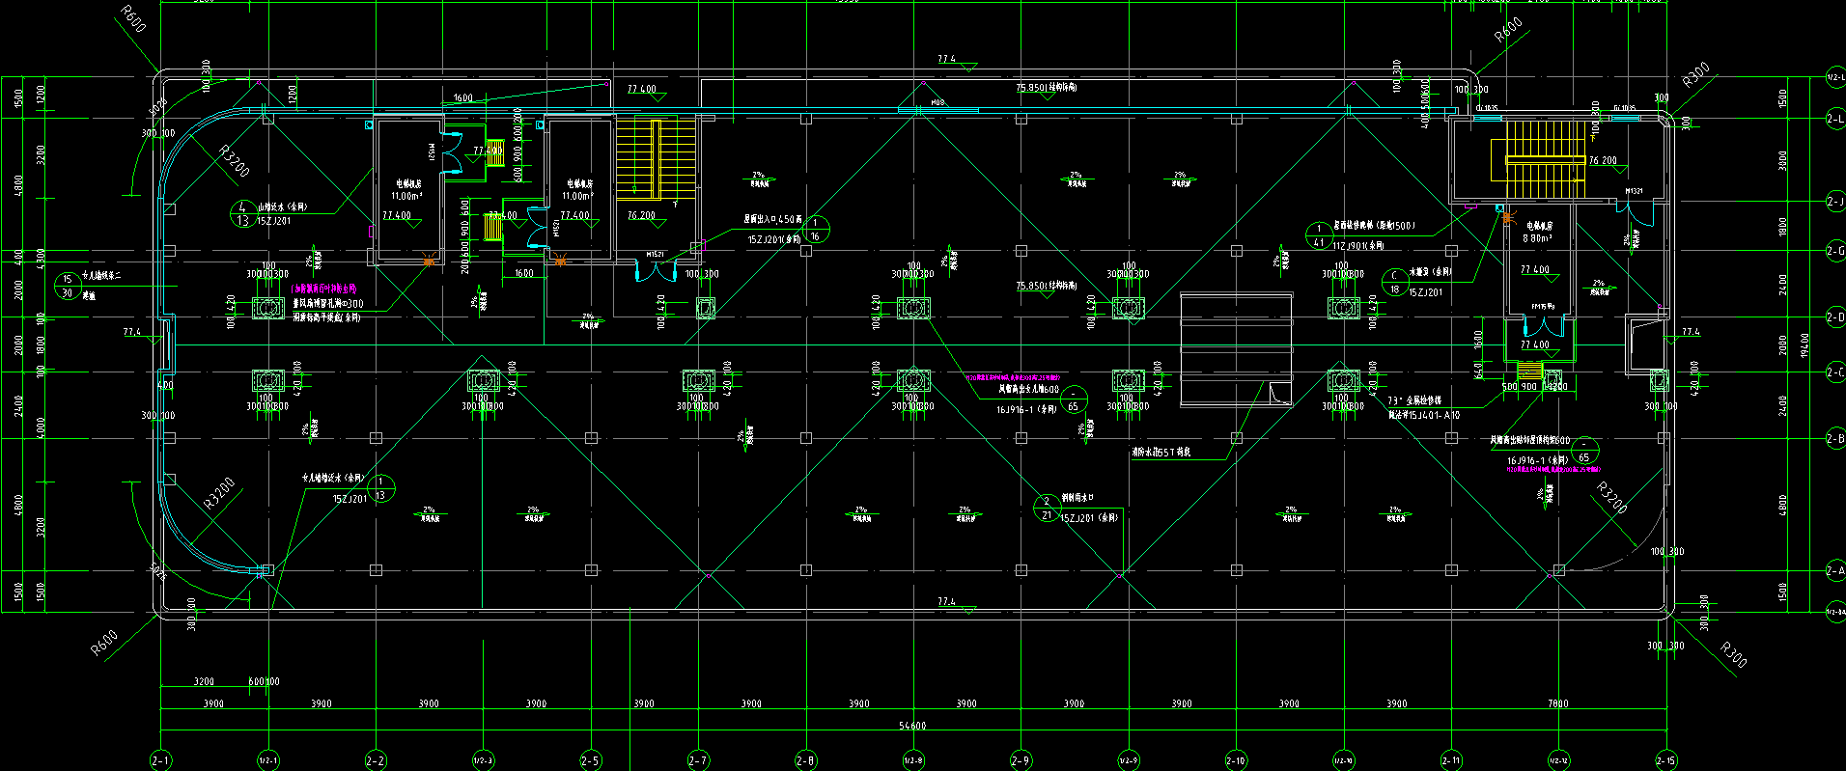Click the yellow main staircase symbol
The image size is (1846, 771).
pyautogui.click(x=657, y=158)
